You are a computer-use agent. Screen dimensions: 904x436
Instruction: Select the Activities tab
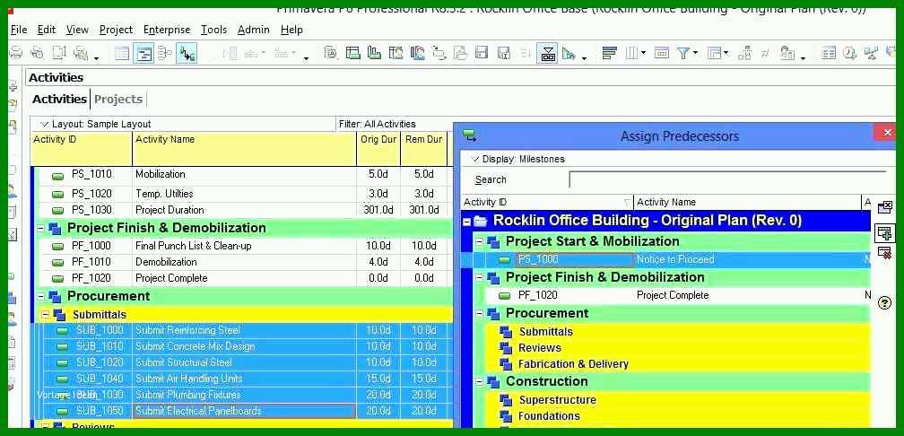tap(59, 100)
